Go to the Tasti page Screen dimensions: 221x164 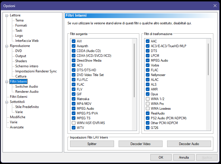pos(19,31)
